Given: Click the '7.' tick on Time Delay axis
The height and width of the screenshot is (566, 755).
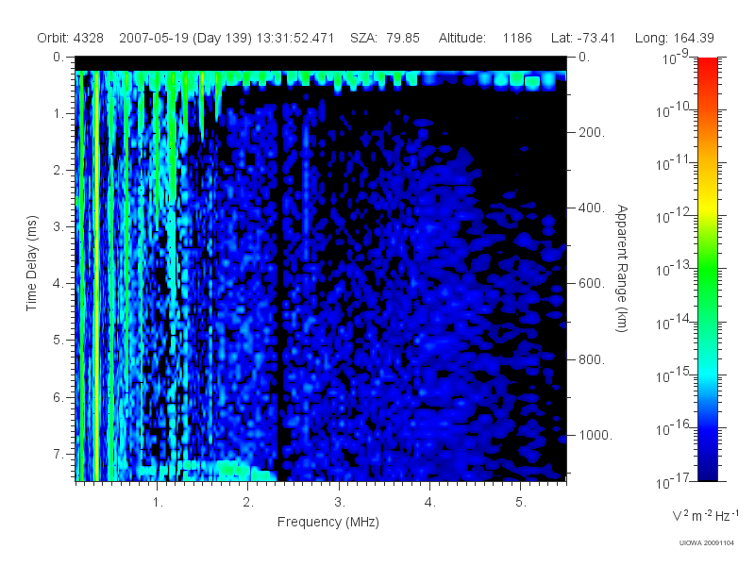Looking at the screenshot, I should coord(59,454).
